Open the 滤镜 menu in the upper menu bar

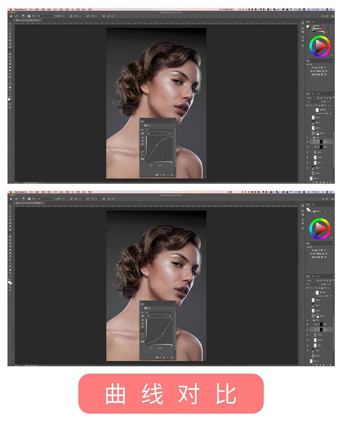pyautogui.click(x=66, y=9)
